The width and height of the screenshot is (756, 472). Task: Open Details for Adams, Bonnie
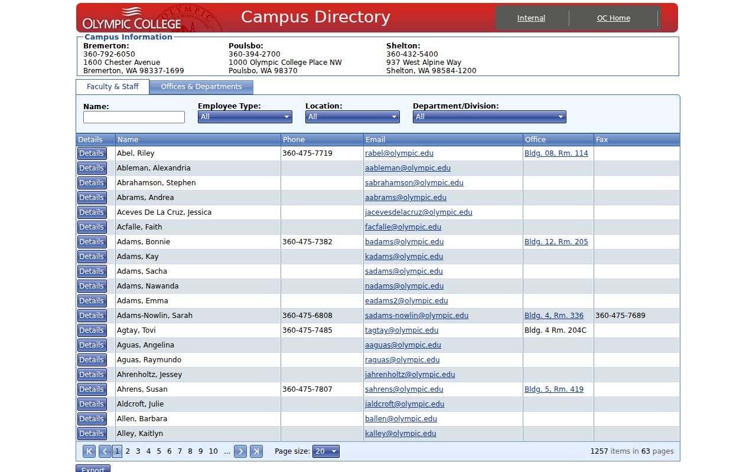click(x=92, y=242)
